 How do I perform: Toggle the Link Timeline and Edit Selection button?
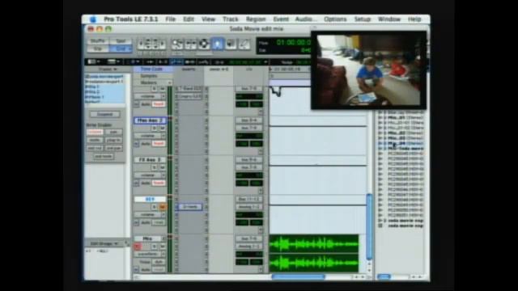tap(176, 61)
